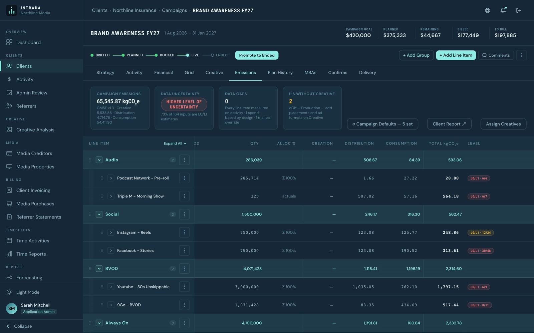534x333 pixels.
Task: Select the Ended status step
Action: pos(219,55)
